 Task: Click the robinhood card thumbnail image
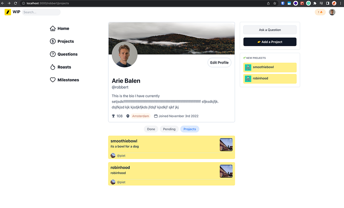pyautogui.click(x=226, y=171)
